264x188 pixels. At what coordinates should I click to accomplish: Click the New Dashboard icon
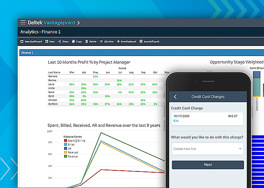(x=22, y=41)
